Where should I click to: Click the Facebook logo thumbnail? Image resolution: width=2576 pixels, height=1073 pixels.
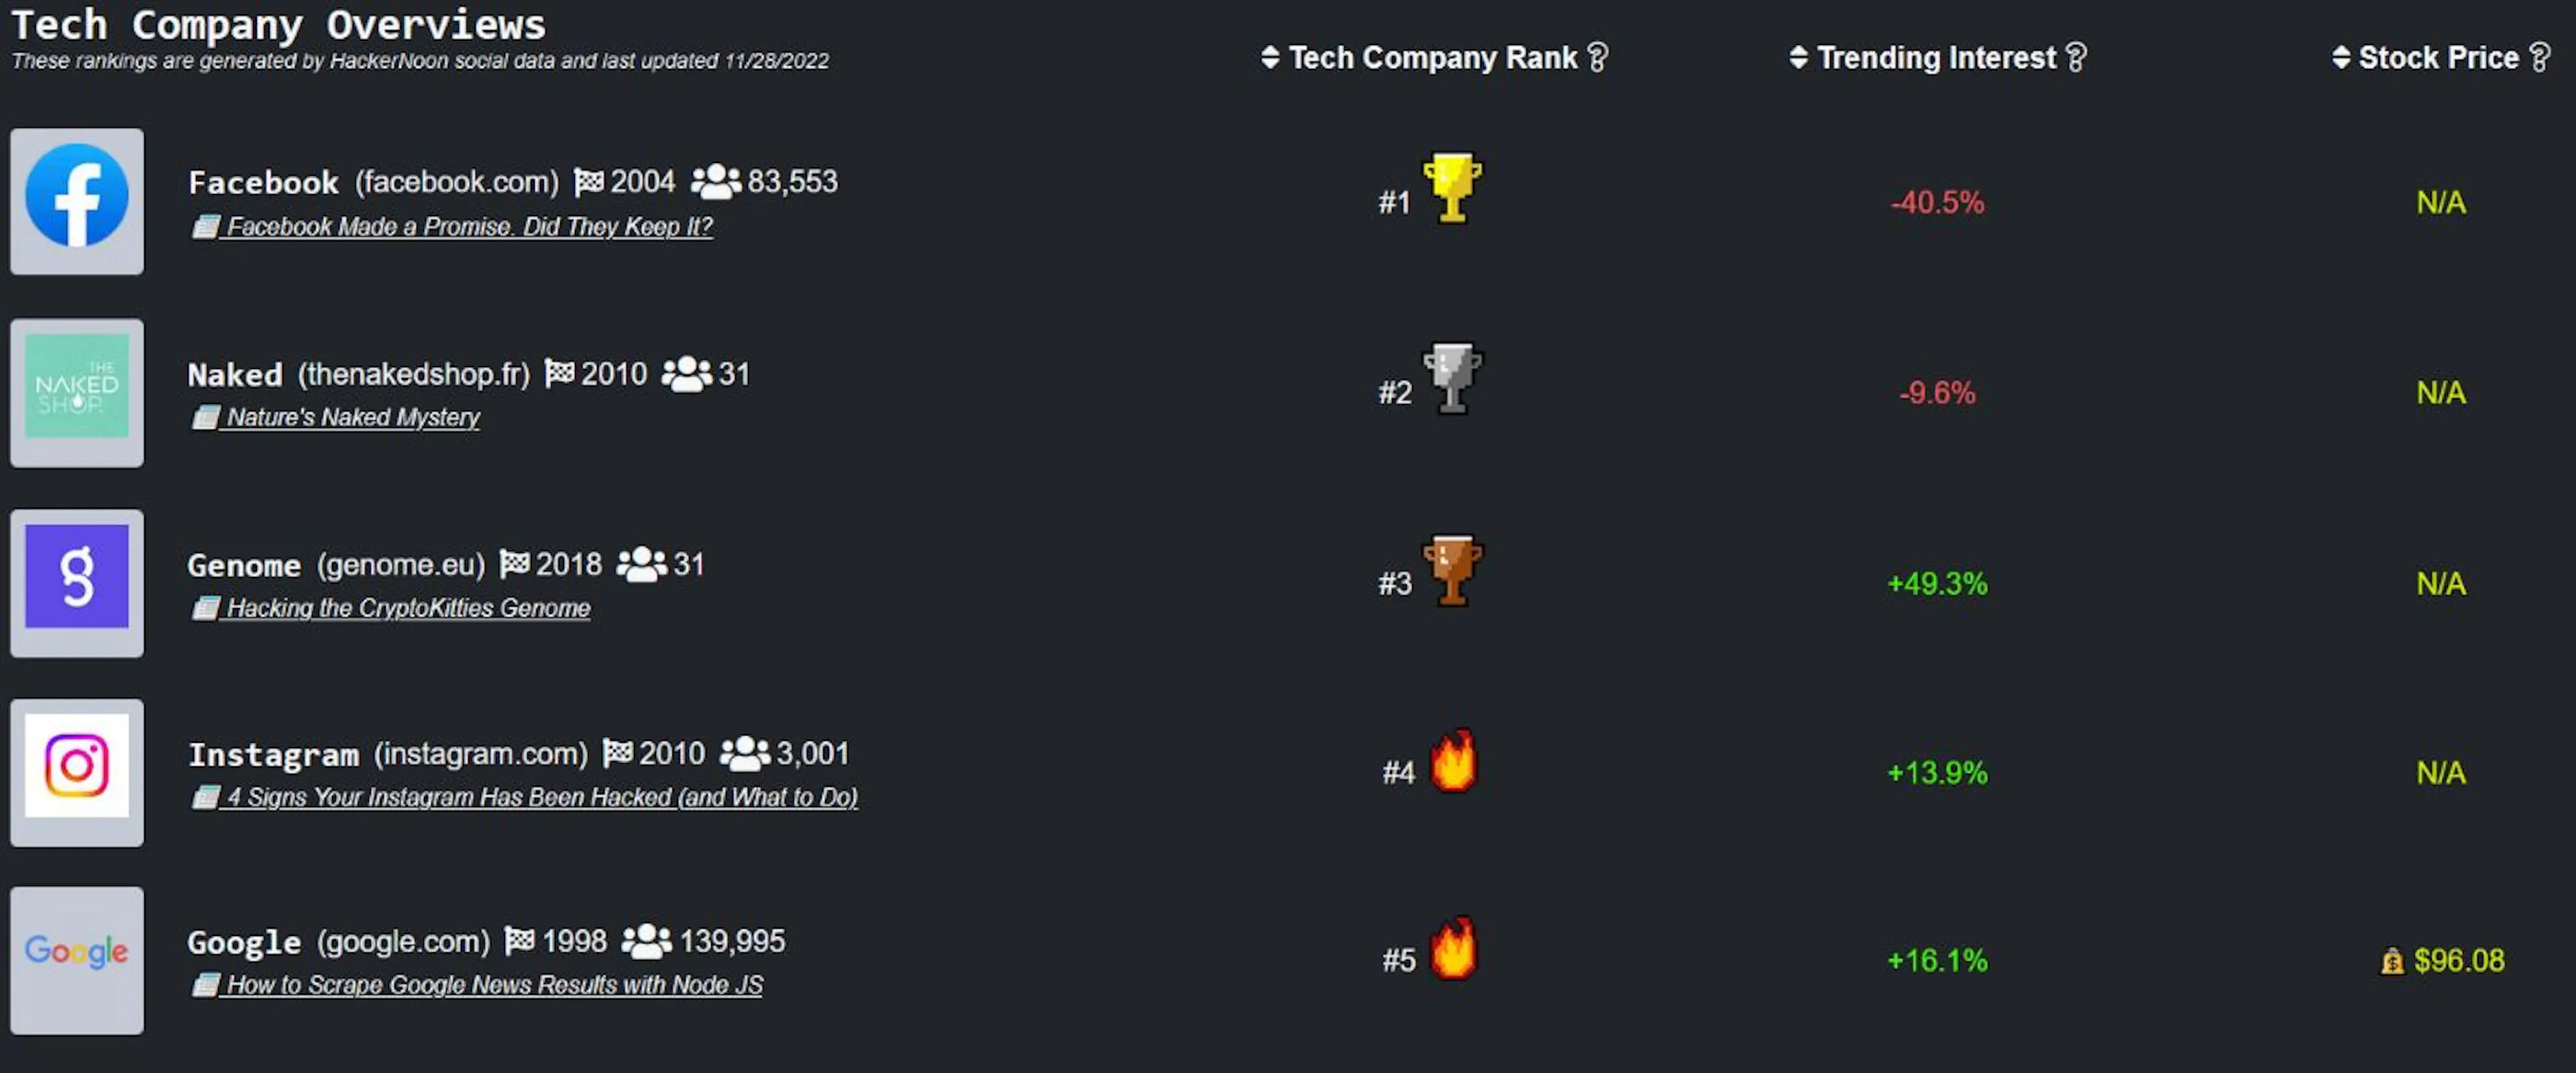click(77, 201)
